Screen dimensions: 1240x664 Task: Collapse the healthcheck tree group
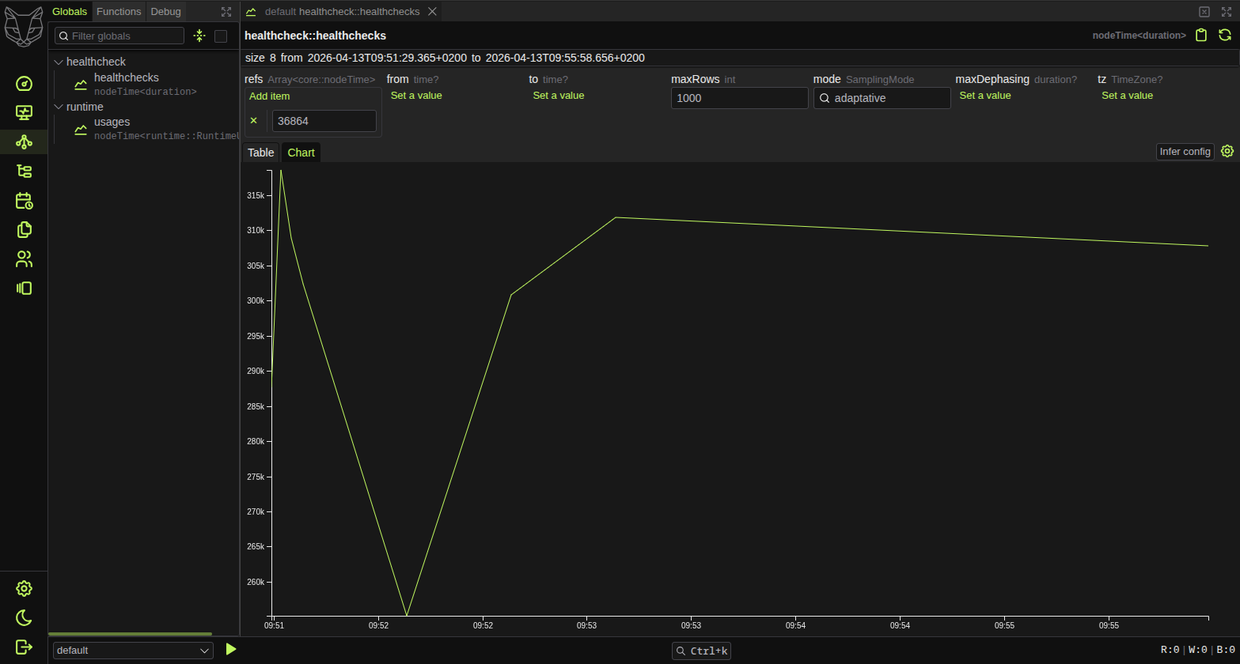coord(58,61)
